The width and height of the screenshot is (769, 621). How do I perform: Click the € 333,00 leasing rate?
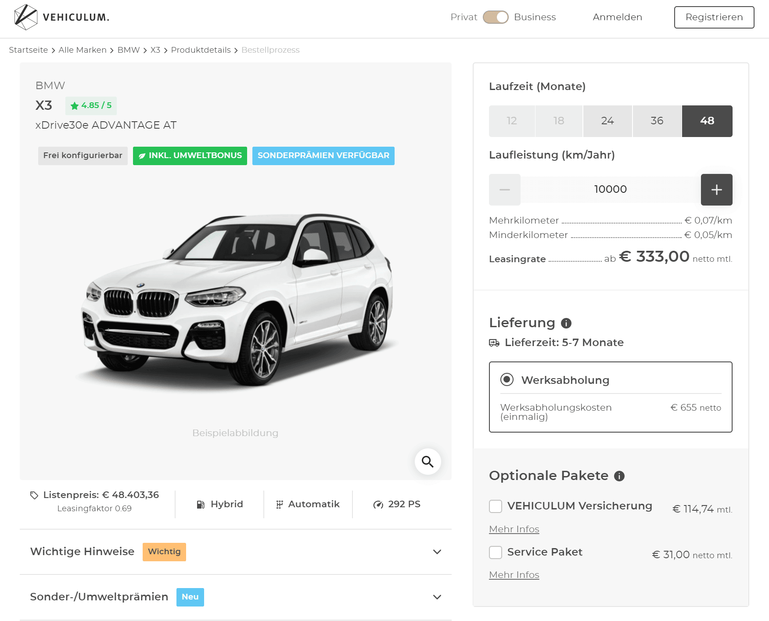654,256
